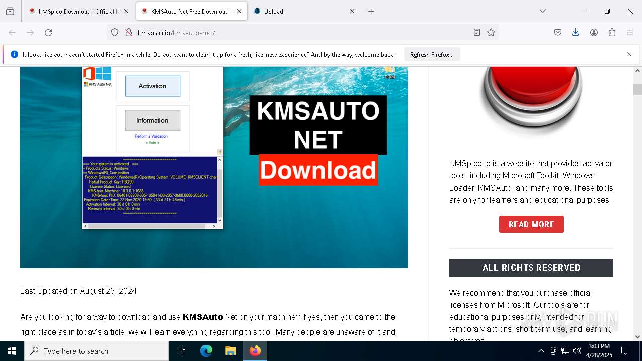Click the KMSpico.io is a website paragraph
Viewport: 642px width, 361px height.
531,182
